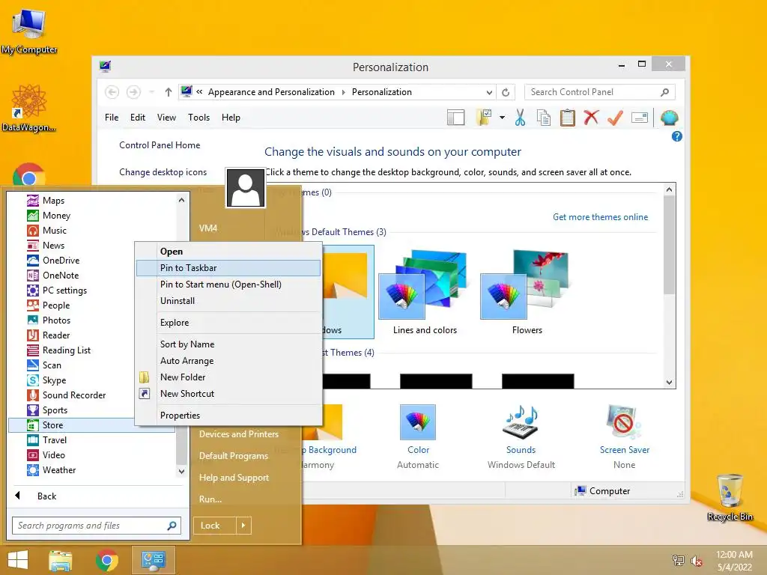Screen dimensions: 767x575
Task: Open the Tools menu
Action: 198,118
